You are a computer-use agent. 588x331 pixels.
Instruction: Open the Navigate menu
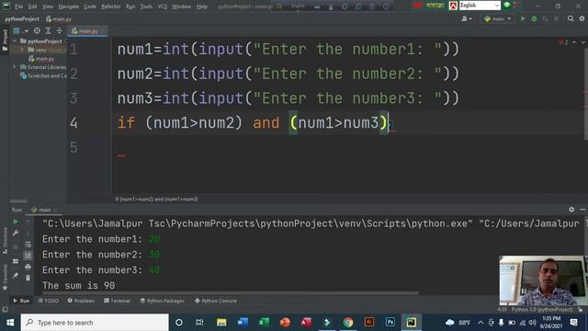coord(69,6)
